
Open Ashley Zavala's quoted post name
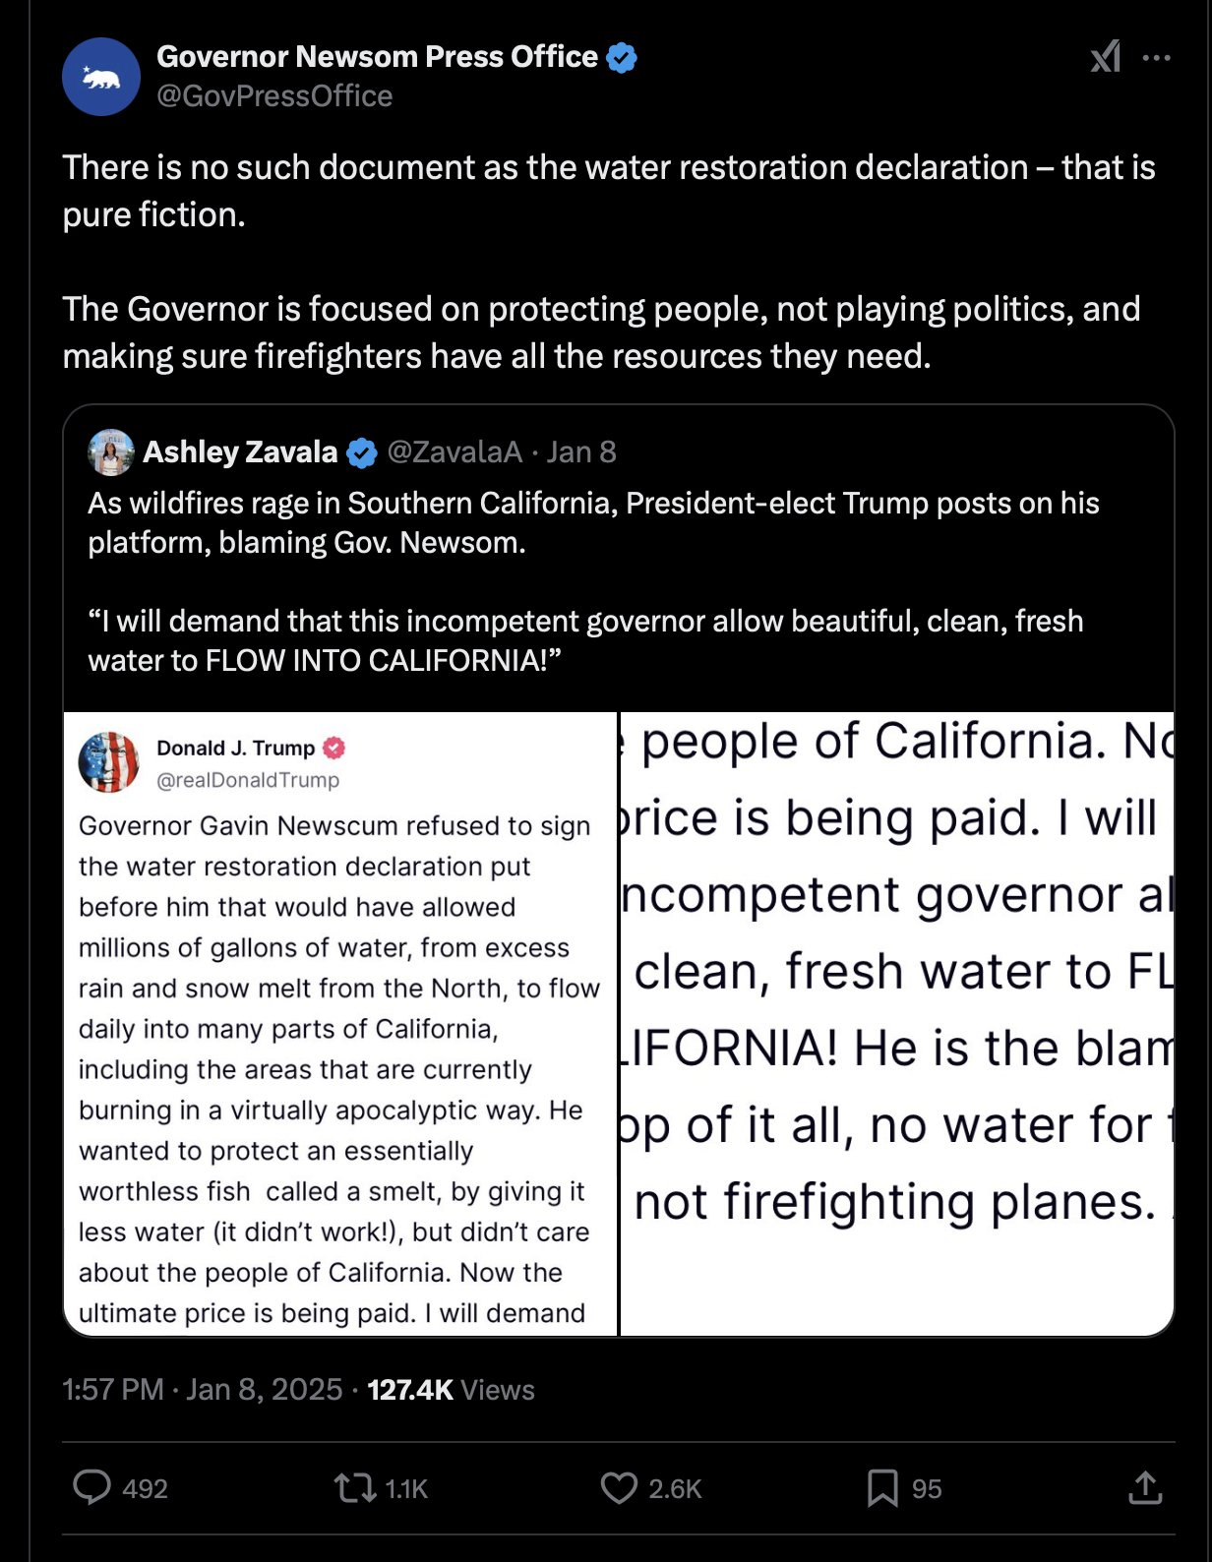point(240,452)
